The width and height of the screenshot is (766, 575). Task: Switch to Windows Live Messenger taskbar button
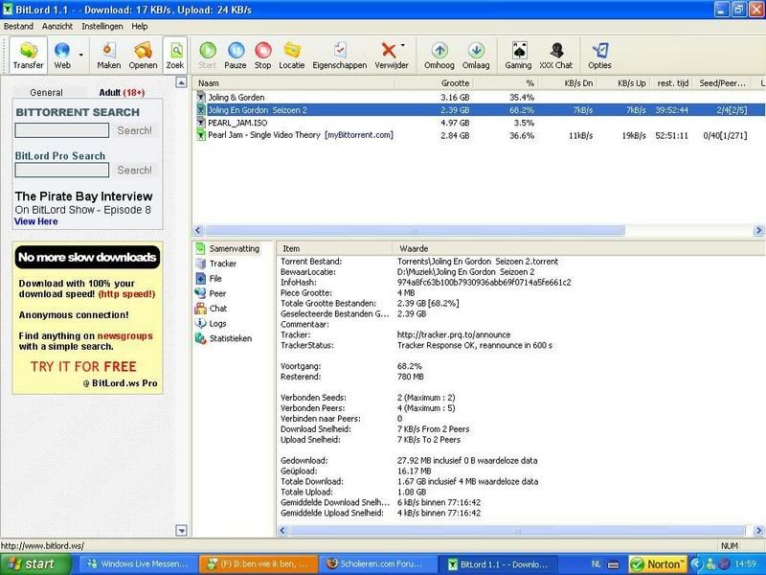137,564
